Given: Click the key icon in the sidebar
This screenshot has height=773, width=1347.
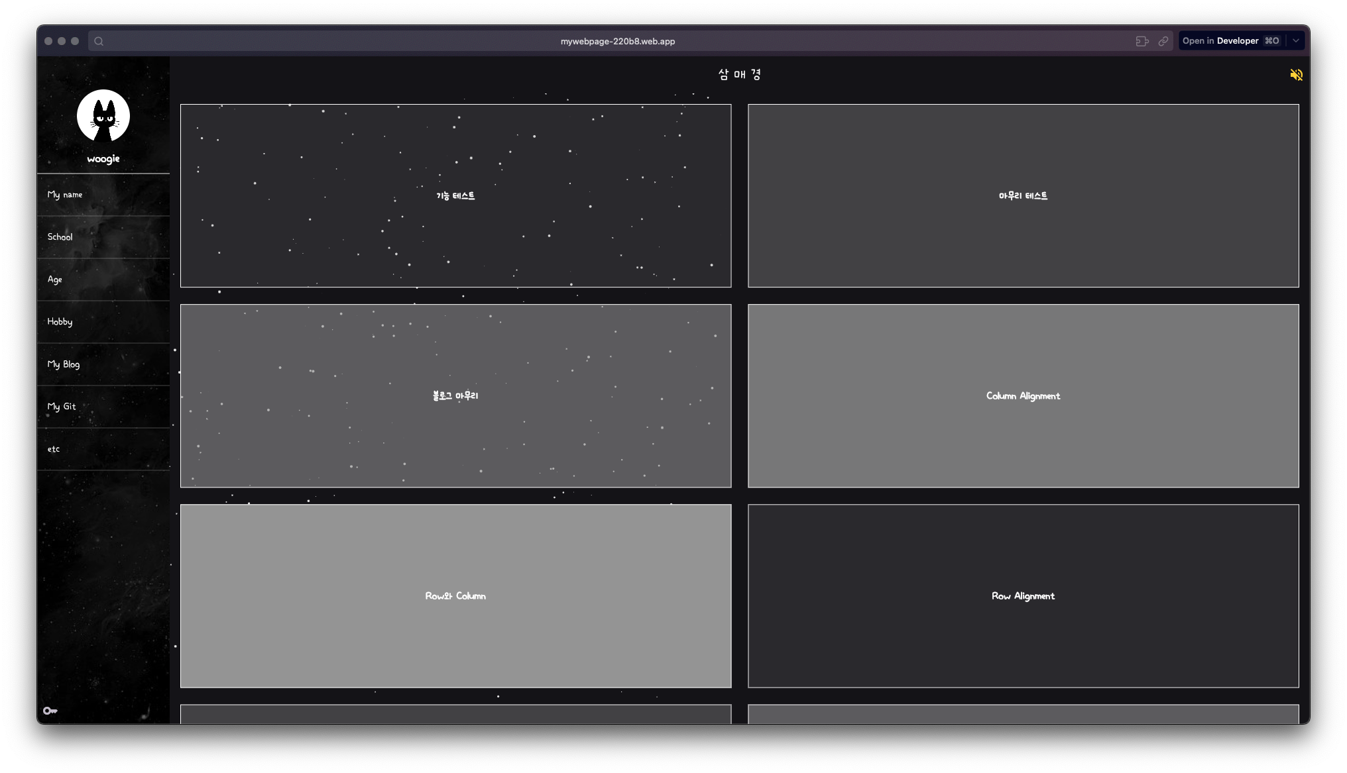Looking at the screenshot, I should tap(50, 711).
